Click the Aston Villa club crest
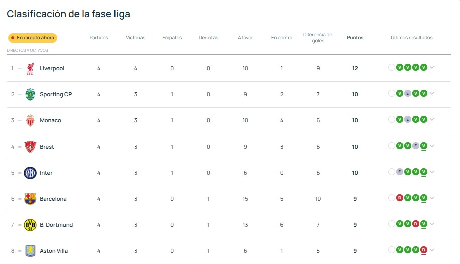 click(x=30, y=251)
